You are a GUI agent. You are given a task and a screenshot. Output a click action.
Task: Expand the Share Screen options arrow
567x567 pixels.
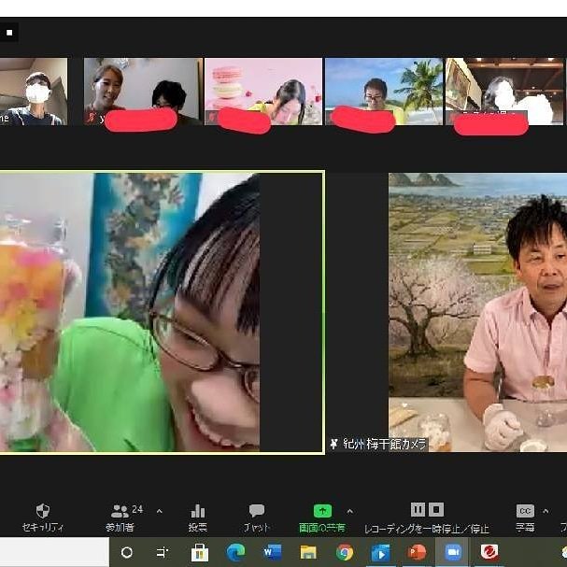[x=350, y=511]
